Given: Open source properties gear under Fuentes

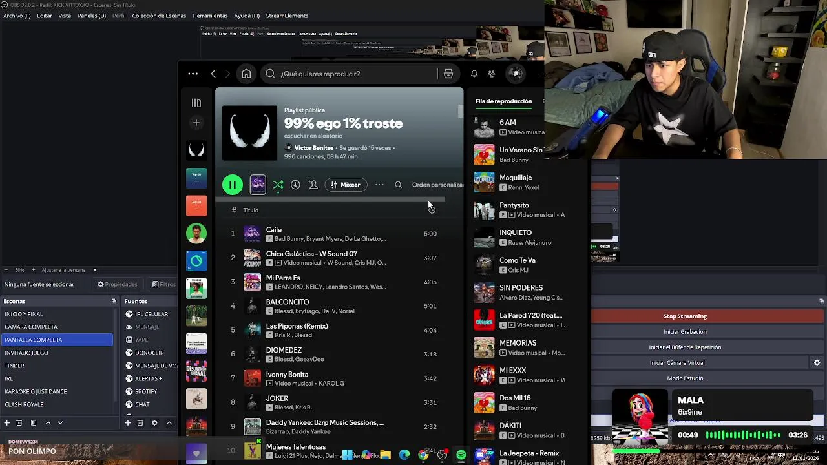Looking at the screenshot, I should click(154, 423).
